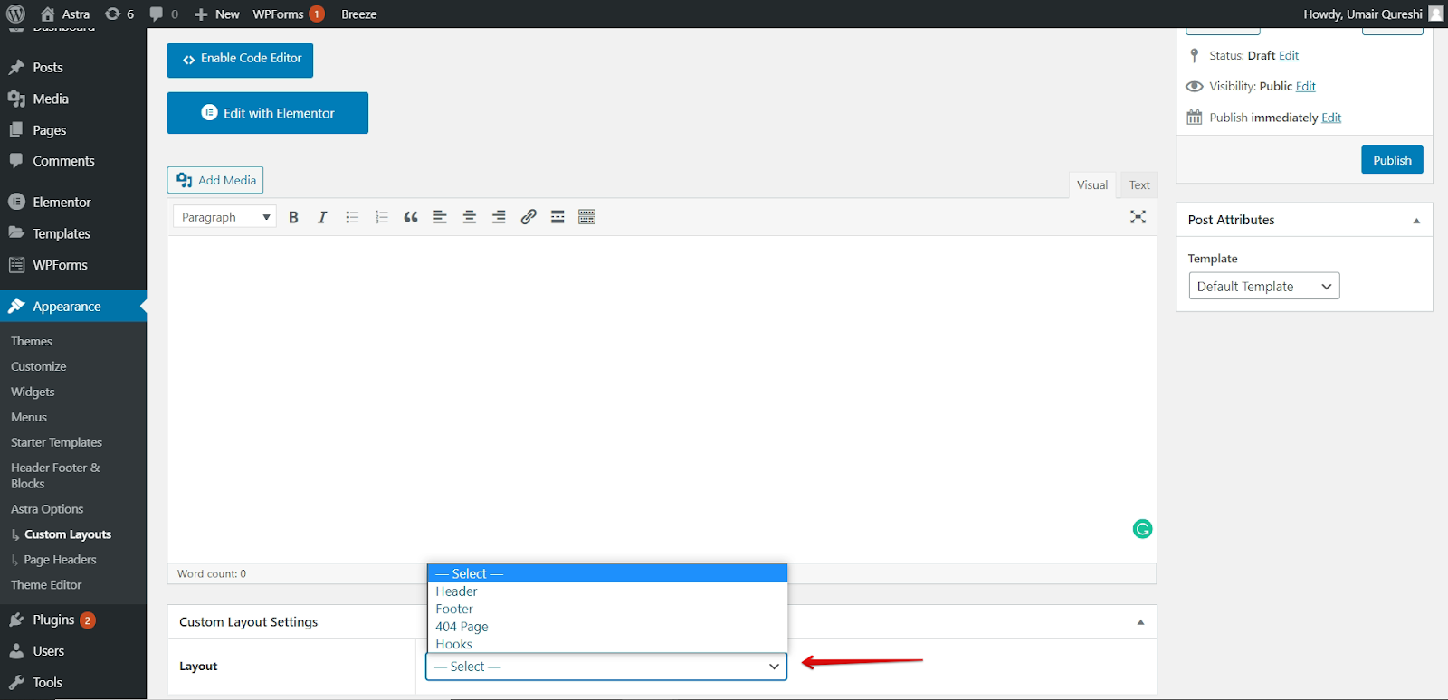Screen dimensions: 1448x700
Task: Toggle bold formatting in editor toolbar
Action: click(x=293, y=217)
